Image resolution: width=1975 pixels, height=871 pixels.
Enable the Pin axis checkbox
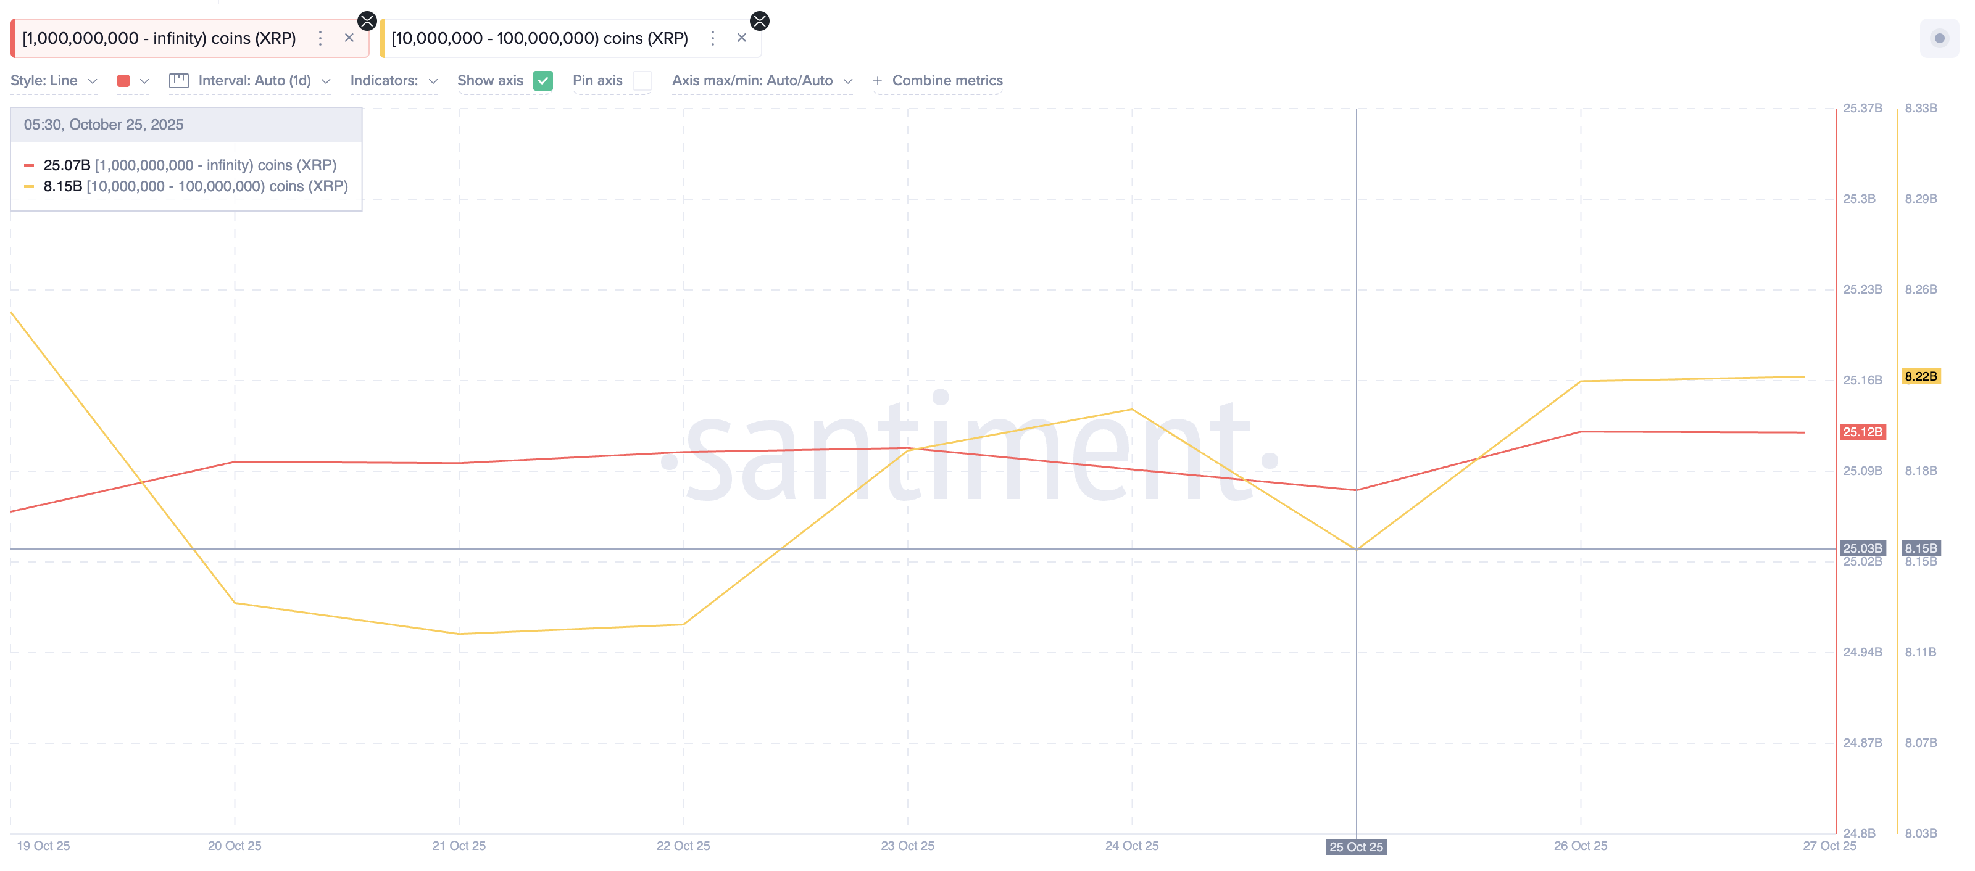coord(641,80)
